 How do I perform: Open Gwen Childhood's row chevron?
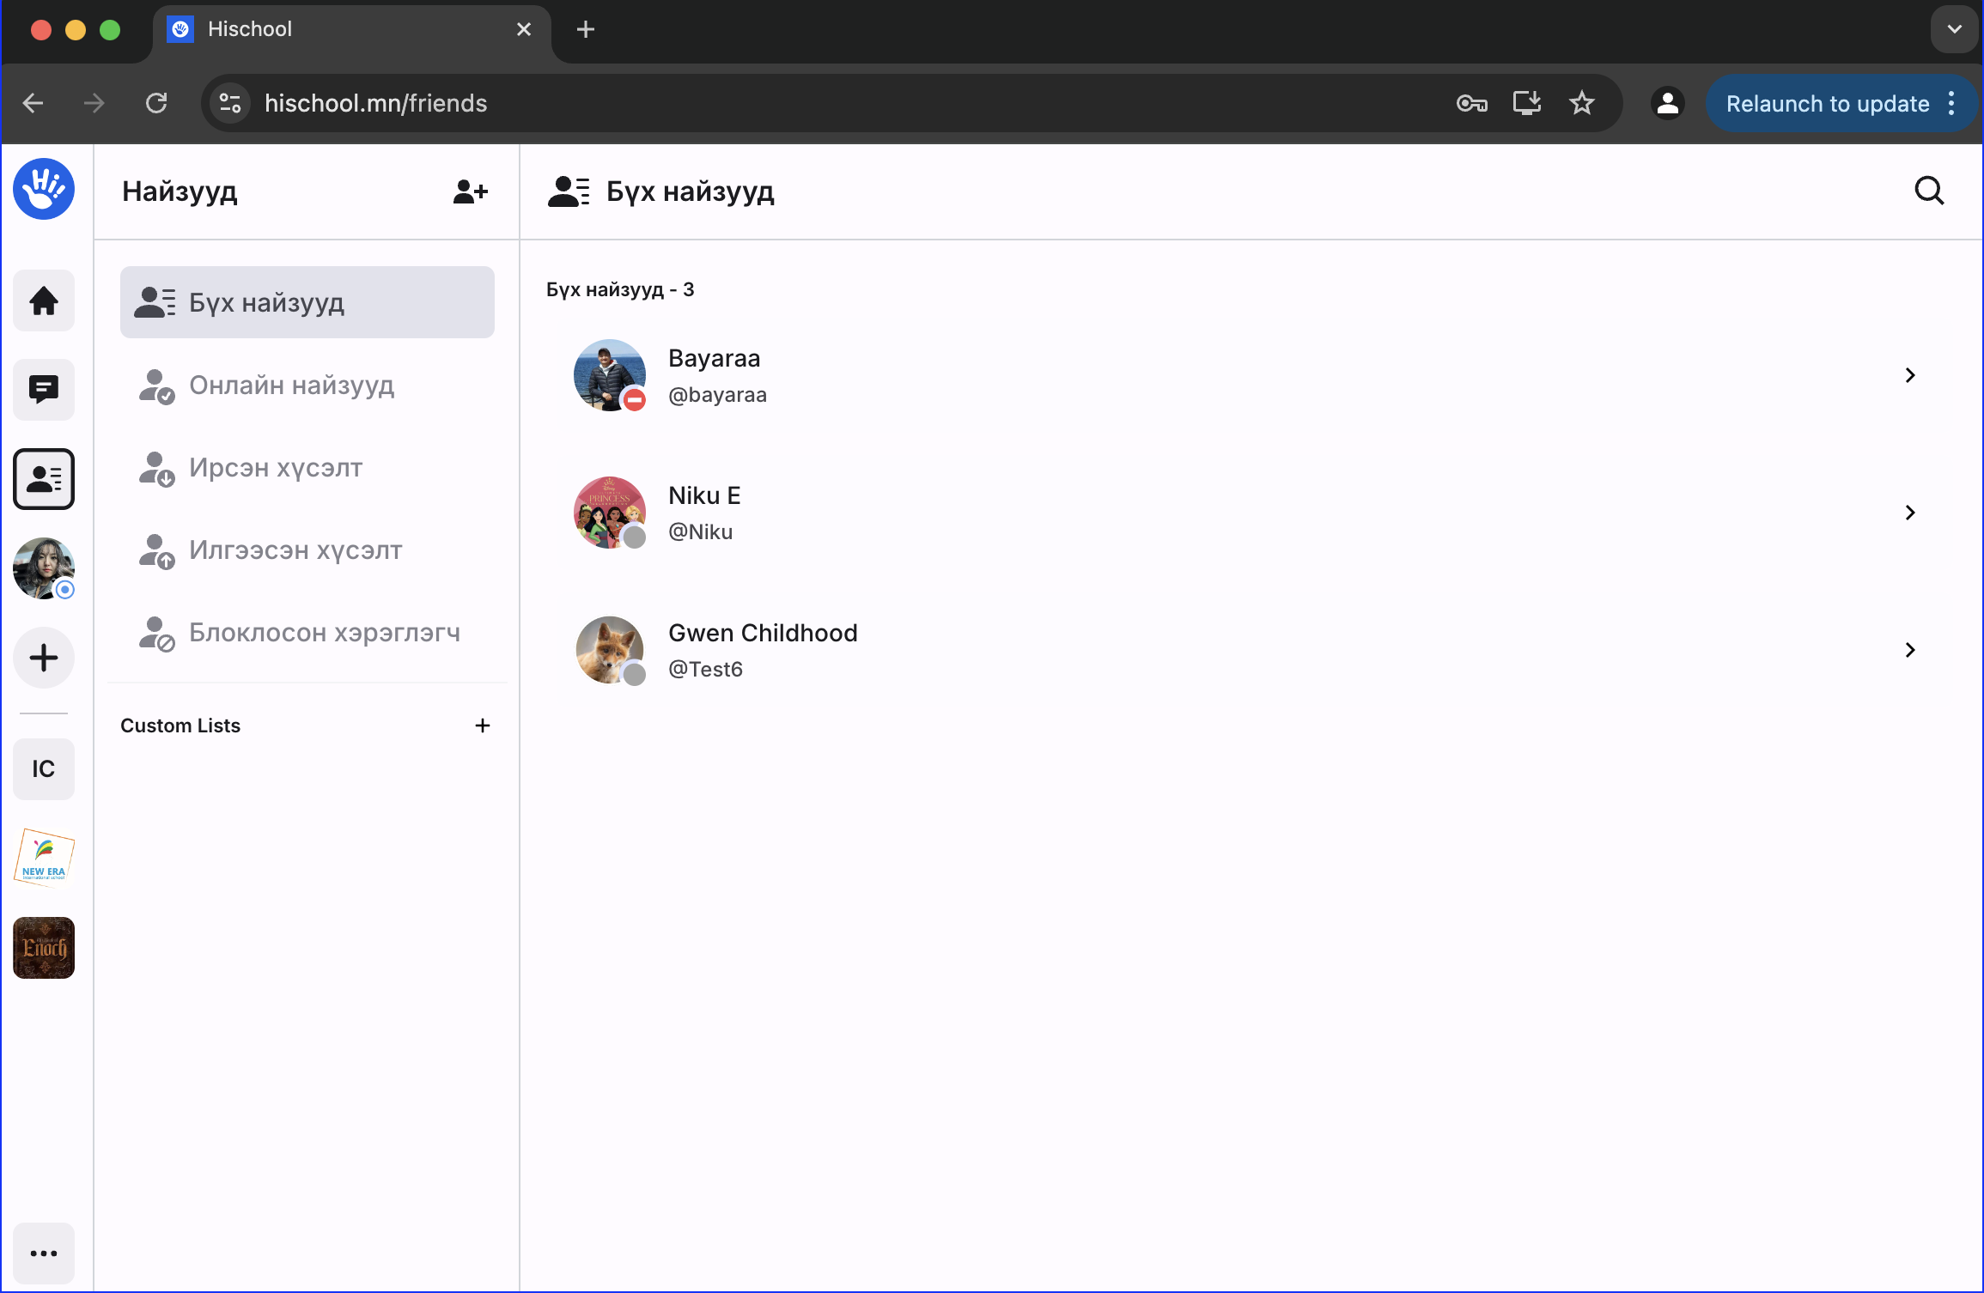[1910, 650]
